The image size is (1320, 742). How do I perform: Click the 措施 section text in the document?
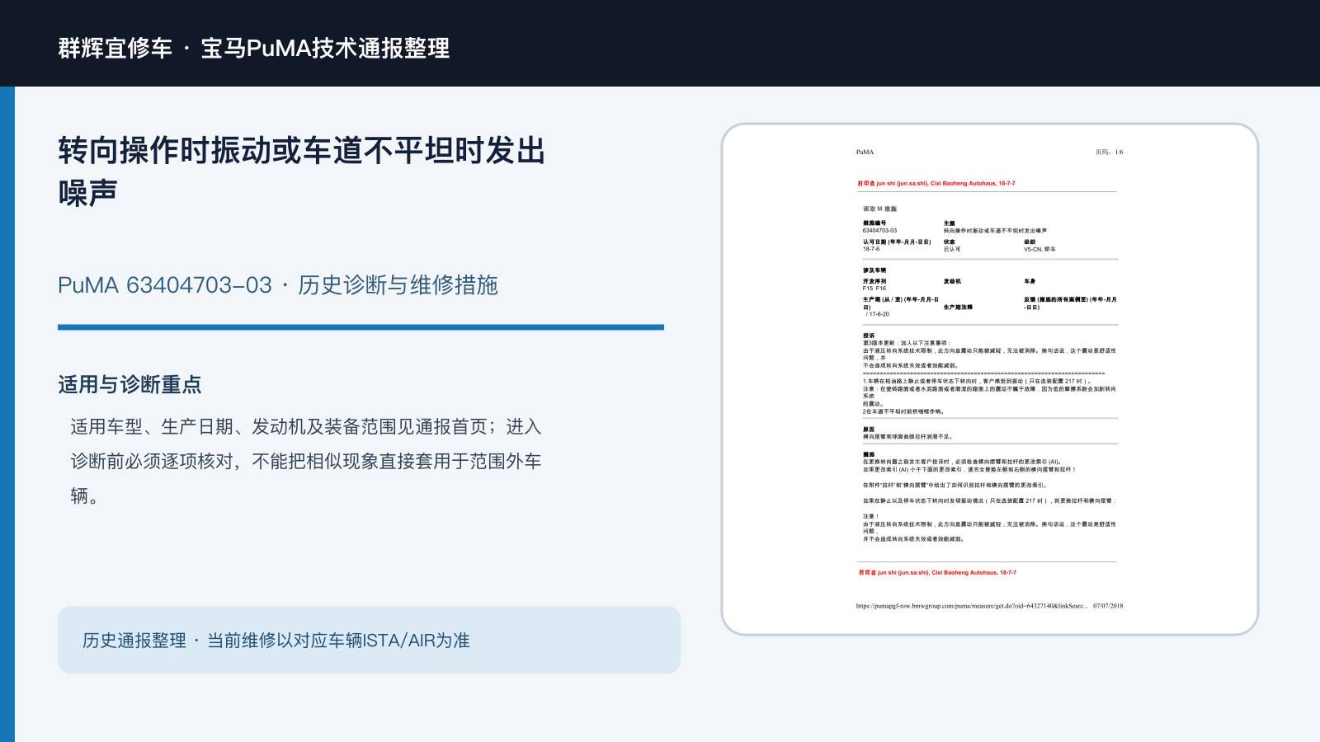(x=989, y=497)
